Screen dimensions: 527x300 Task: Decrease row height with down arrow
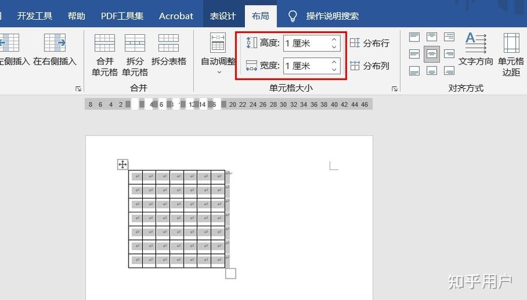click(x=334, y=47)
